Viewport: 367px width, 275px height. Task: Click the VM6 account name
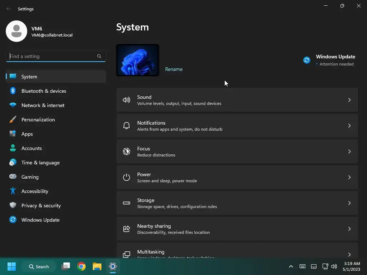tap(37, 29)
